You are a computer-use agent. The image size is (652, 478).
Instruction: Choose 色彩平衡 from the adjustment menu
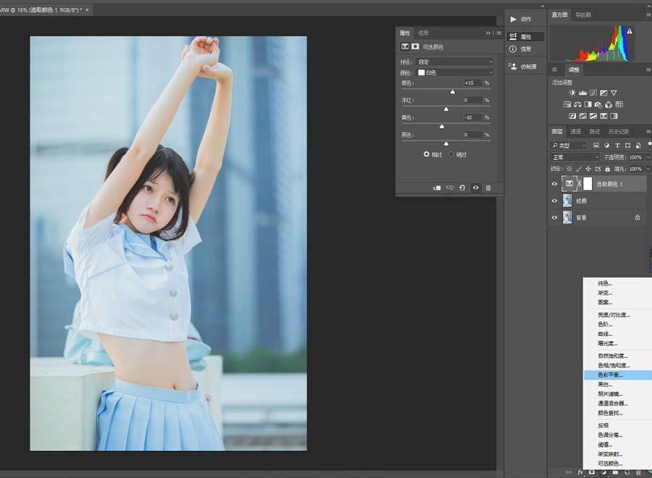pos(610,375)
